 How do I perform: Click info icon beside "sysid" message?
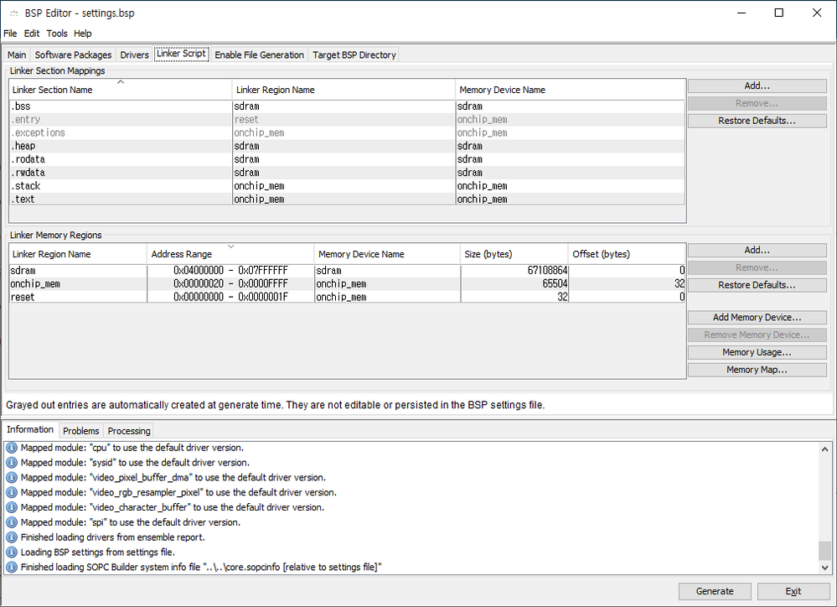click(11, 463)
